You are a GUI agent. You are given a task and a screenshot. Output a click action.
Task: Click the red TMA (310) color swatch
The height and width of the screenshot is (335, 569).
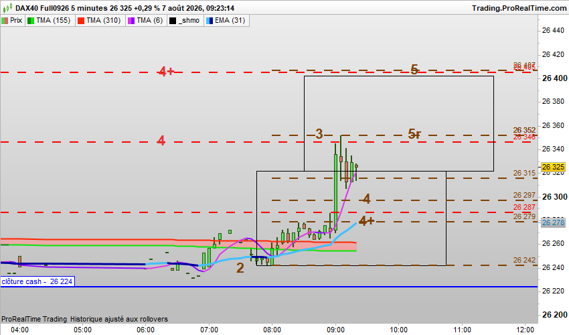point(81,21)
